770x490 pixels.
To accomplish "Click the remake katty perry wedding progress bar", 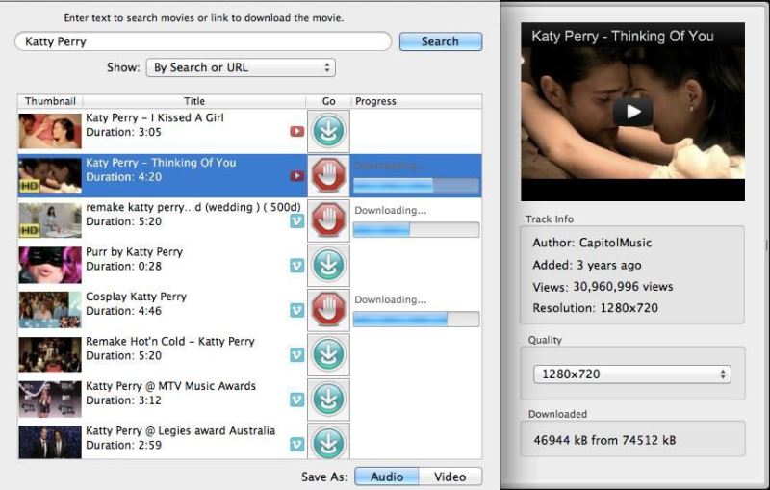I will [416, 230].
